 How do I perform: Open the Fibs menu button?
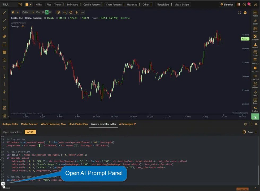tap(49, 5)
